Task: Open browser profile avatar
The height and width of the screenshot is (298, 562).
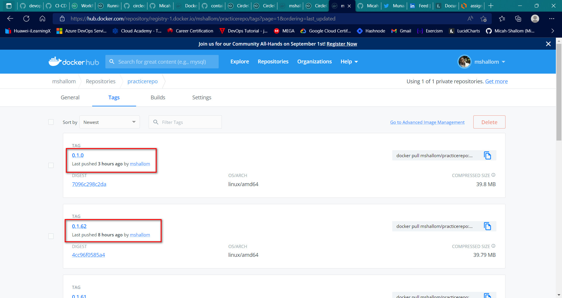Action: coord(535,19)
